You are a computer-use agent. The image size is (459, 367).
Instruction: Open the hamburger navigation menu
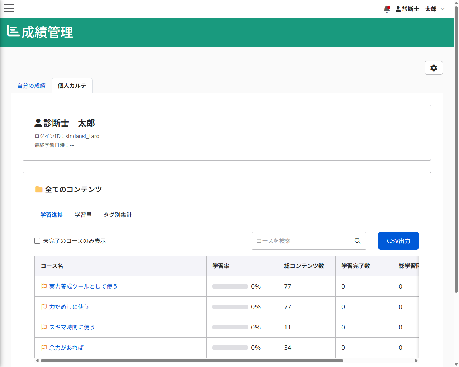pyautogui.click(x=9, y=8)
